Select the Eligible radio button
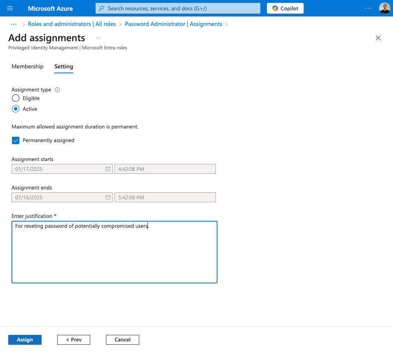This screenshot has width=393, height=353. coord(16,98)
